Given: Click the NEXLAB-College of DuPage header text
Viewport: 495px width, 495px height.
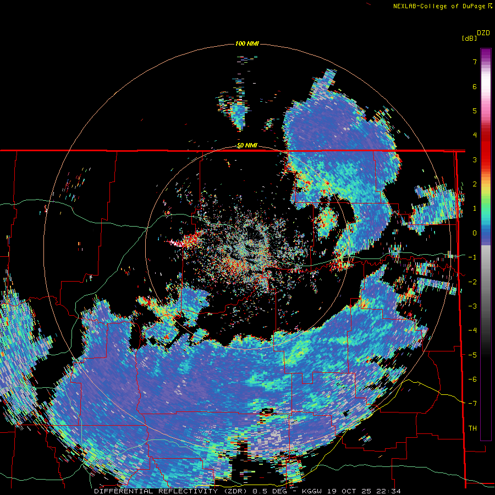Looking at the screenshot, I should [442, 6].
